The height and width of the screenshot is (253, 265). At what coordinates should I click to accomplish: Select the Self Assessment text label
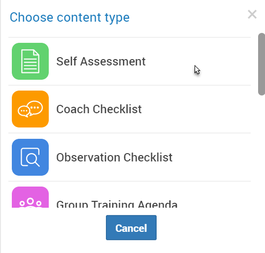[101, 62]
